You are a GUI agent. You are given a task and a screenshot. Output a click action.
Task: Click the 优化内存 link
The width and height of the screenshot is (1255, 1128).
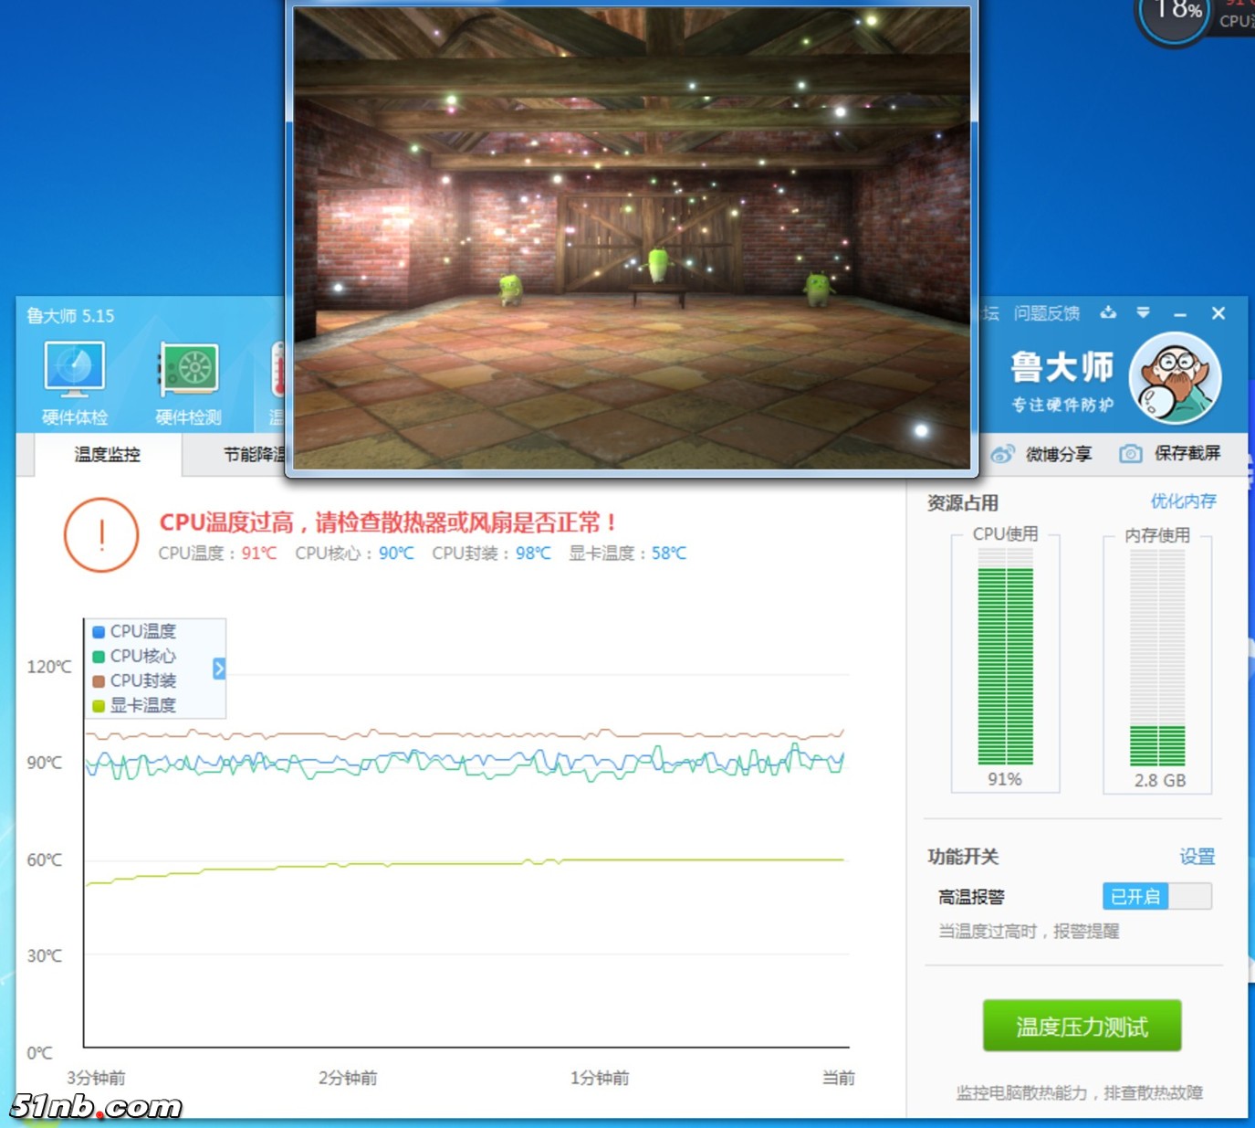tap(1183, 501)
